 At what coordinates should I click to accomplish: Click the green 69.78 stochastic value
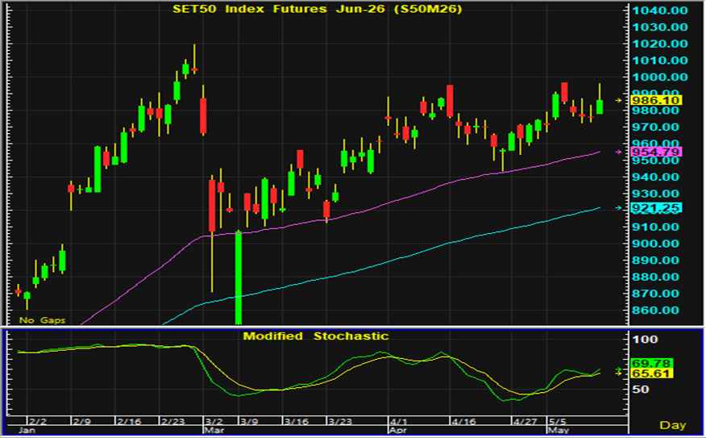[x=652, y=363]
